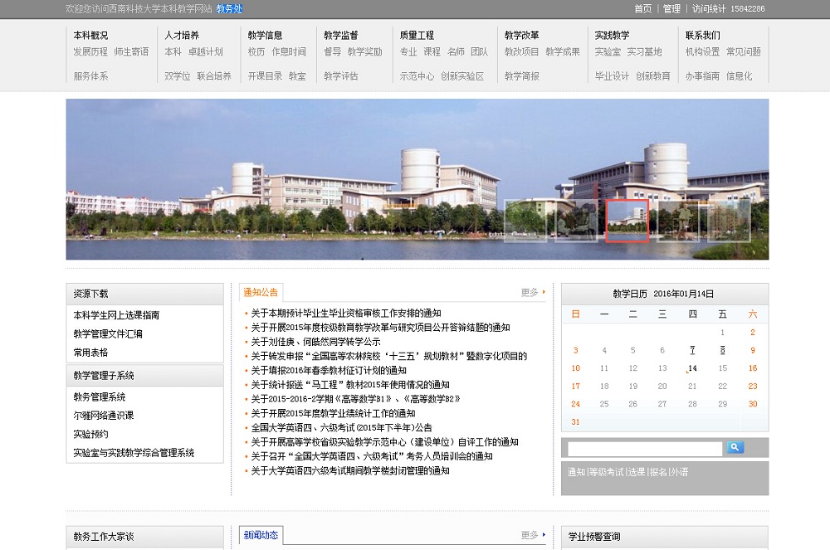The height and width of the screenshot is (550, 830).
Task: Open 校历 under 教学信息
Action: coord(256,51)
